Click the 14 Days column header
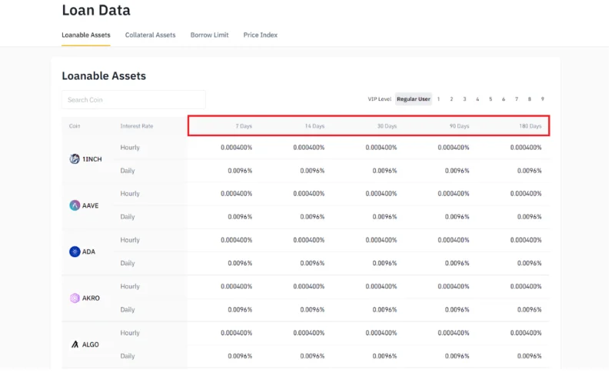The width and height of the screenshot is (615, 373). (x=314, y=126)
